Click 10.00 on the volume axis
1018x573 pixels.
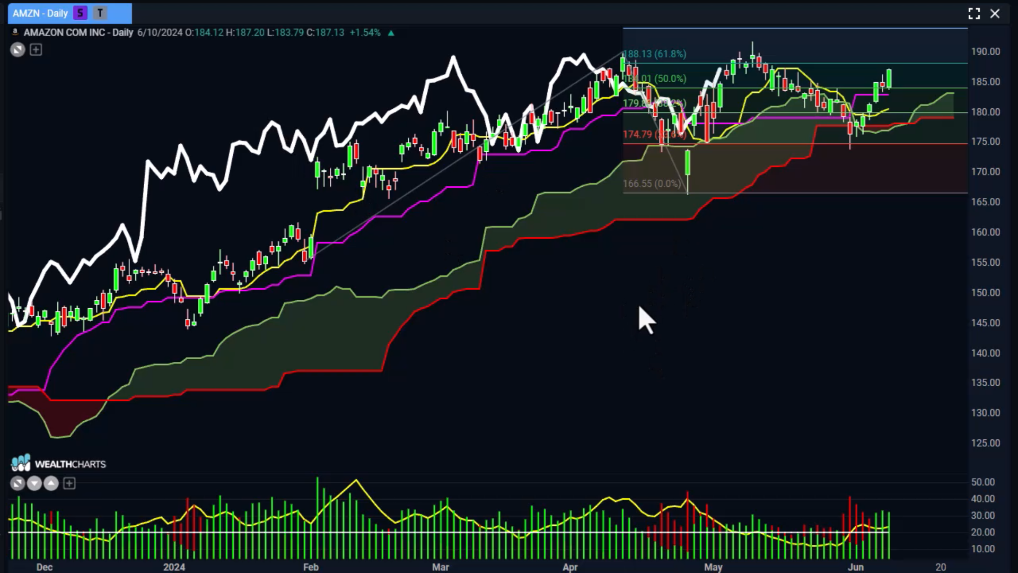pos(983,549)
